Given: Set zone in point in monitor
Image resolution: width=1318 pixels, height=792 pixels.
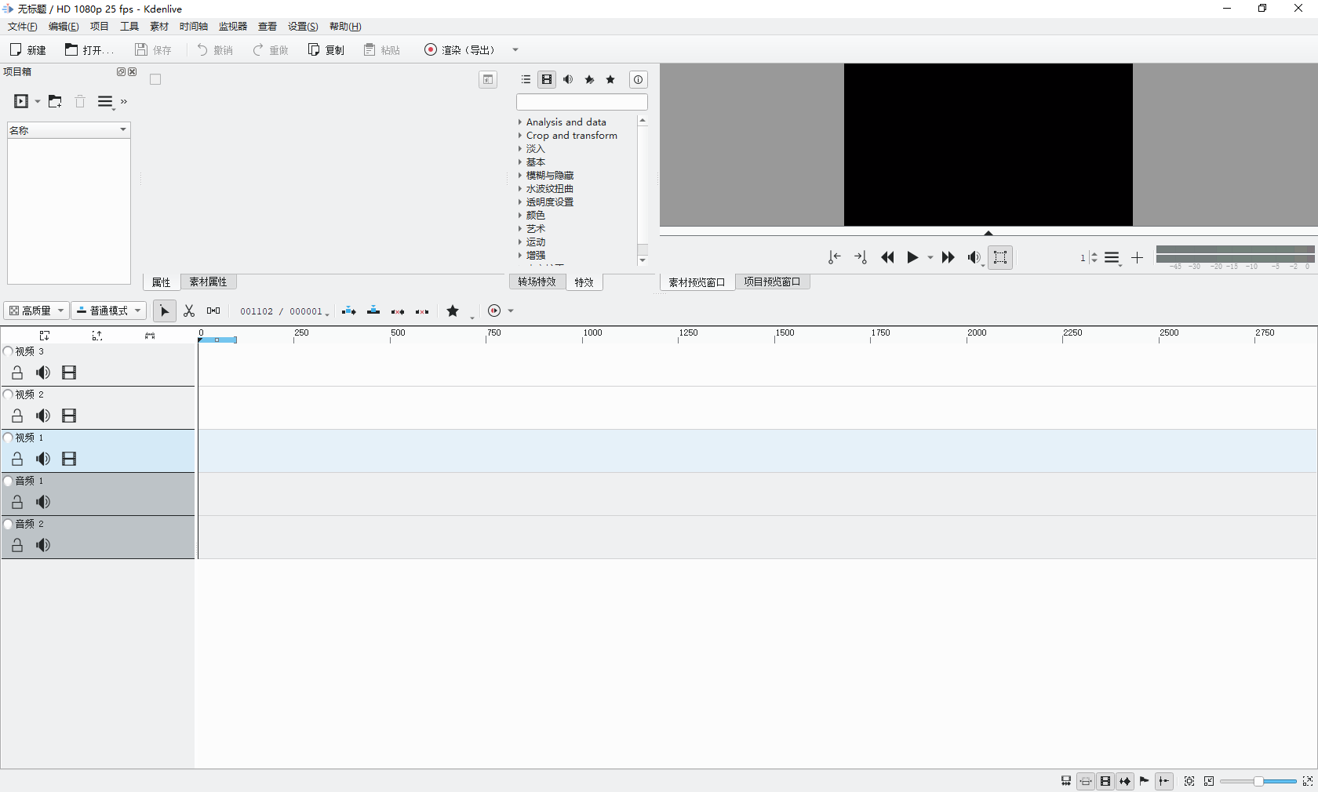Looking at the screenshot, I should pos(835,257).
